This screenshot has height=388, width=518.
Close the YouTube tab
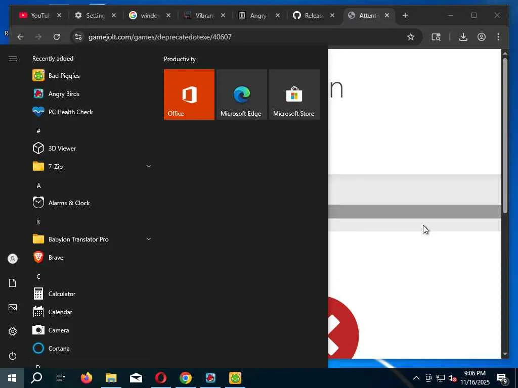[x=59, y=15]
